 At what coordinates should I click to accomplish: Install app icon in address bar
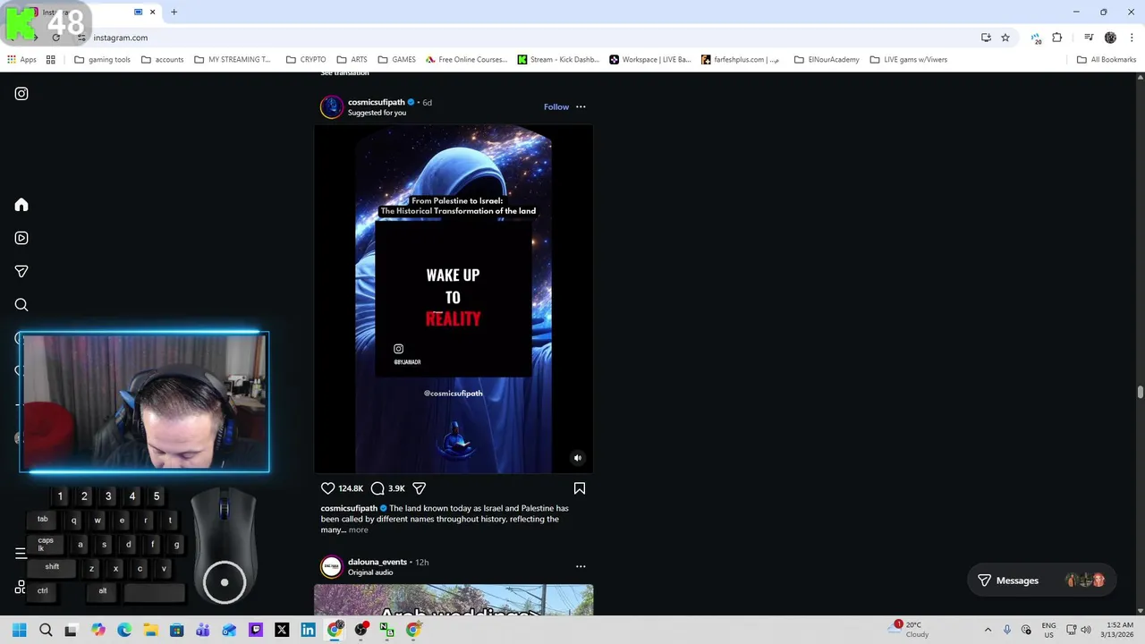986,38
